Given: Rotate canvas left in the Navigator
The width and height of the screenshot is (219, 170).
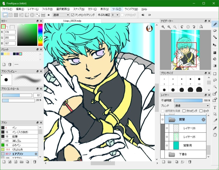Looking at the screenshot, I should pyautogui.click(x=182, y=27).
